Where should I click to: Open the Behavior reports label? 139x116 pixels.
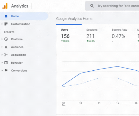coord(17,63)
